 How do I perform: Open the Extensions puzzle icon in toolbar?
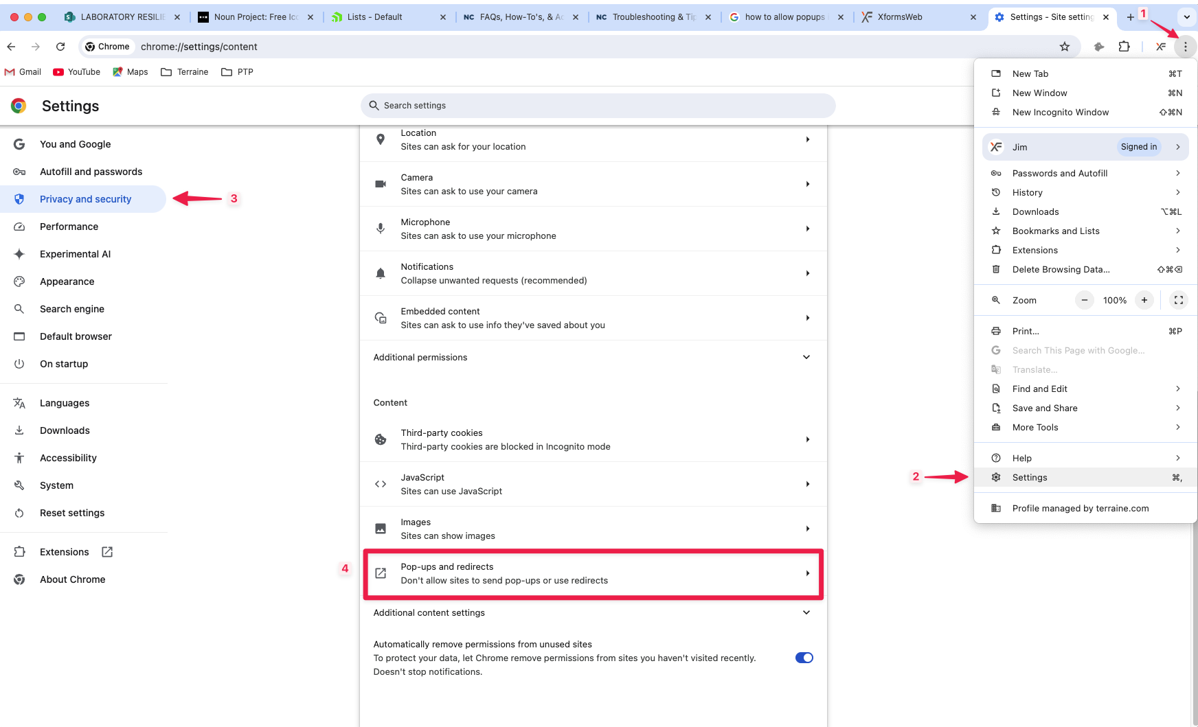click(1124, 47)
